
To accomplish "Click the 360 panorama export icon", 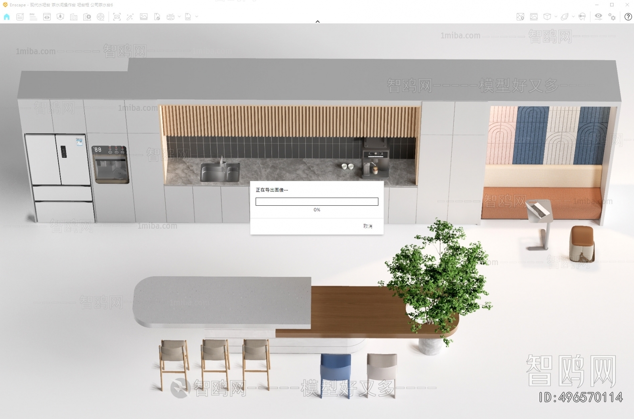I will tap(170, 17).
